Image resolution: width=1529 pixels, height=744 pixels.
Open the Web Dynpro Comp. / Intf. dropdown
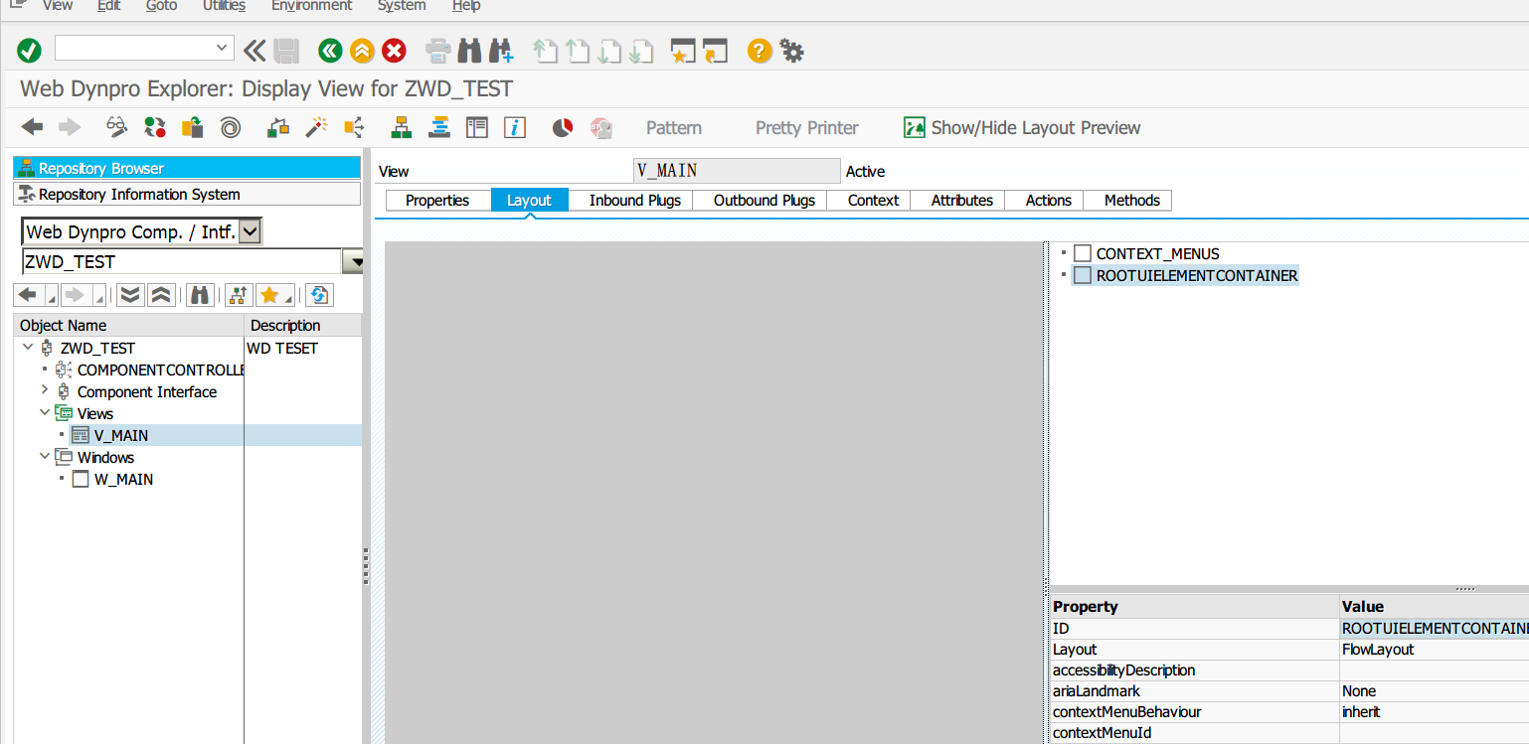pyautogui.click(x=252, y=230)
